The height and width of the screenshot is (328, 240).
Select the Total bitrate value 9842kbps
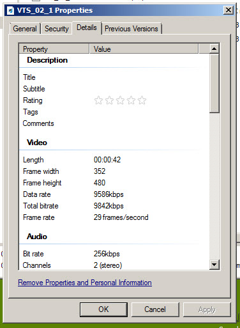click(x=109, y=206)
